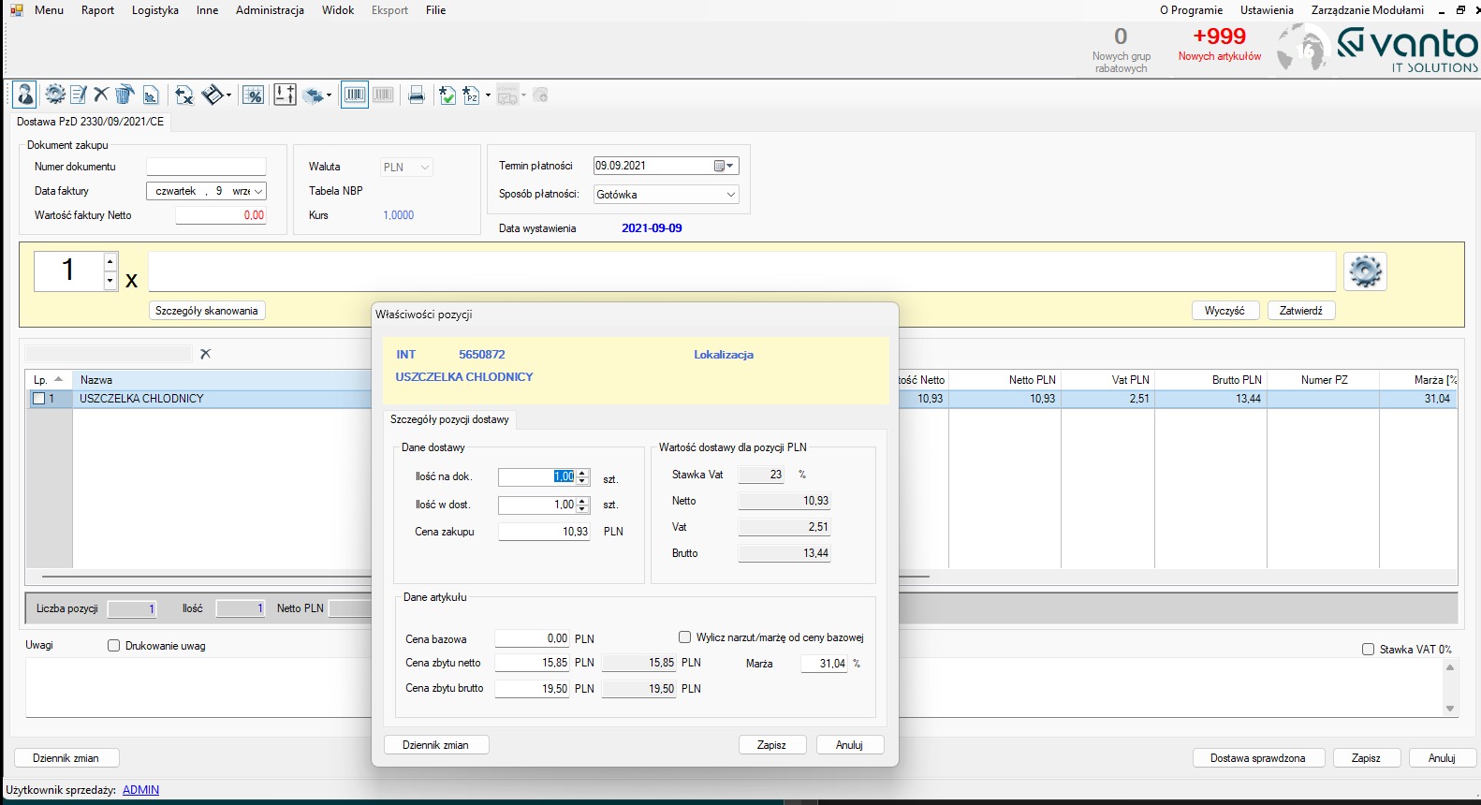
Task: Click the percent discount table icon
Action: coord(253,95)
